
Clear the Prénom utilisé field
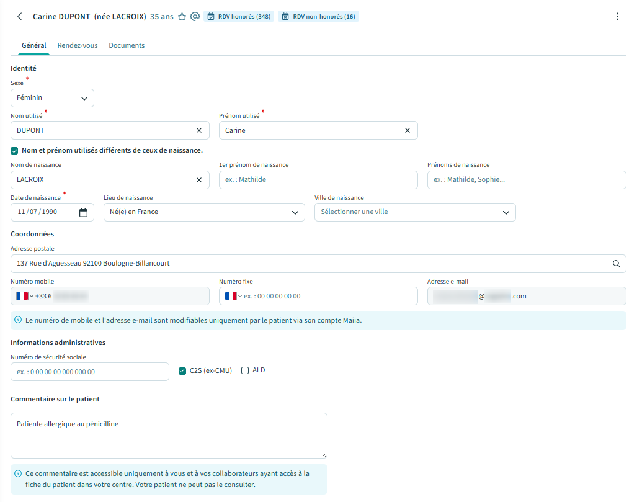408,130
